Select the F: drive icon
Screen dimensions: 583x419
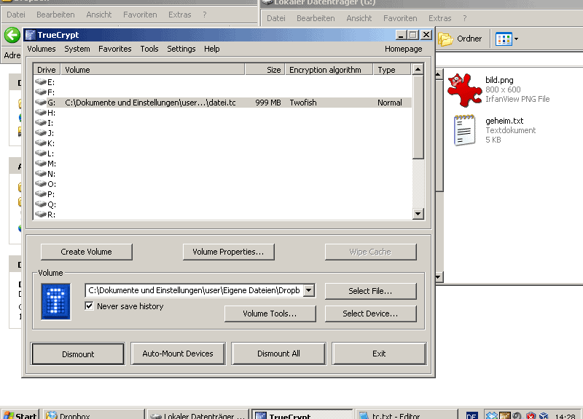tap(41, 92)
